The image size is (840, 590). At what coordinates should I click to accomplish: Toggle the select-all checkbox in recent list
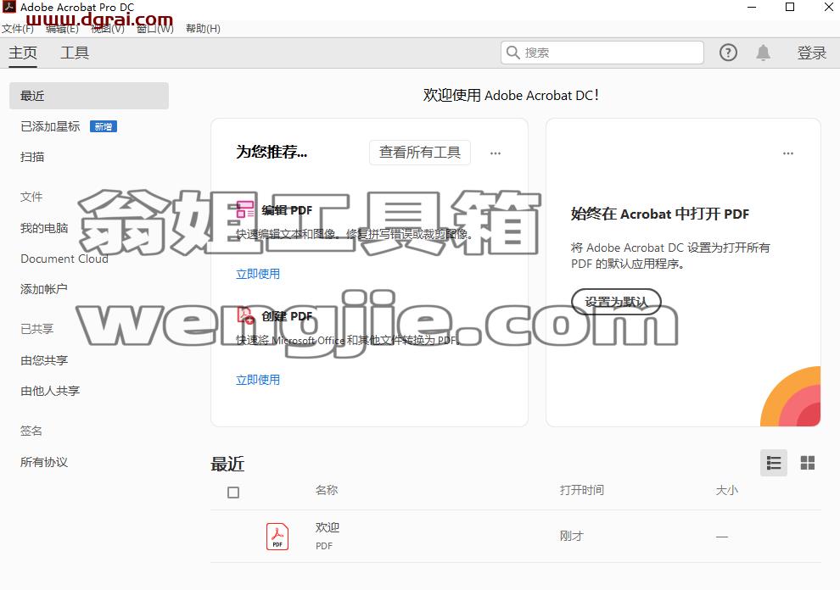pyautogui.click(x=233, y=493)
